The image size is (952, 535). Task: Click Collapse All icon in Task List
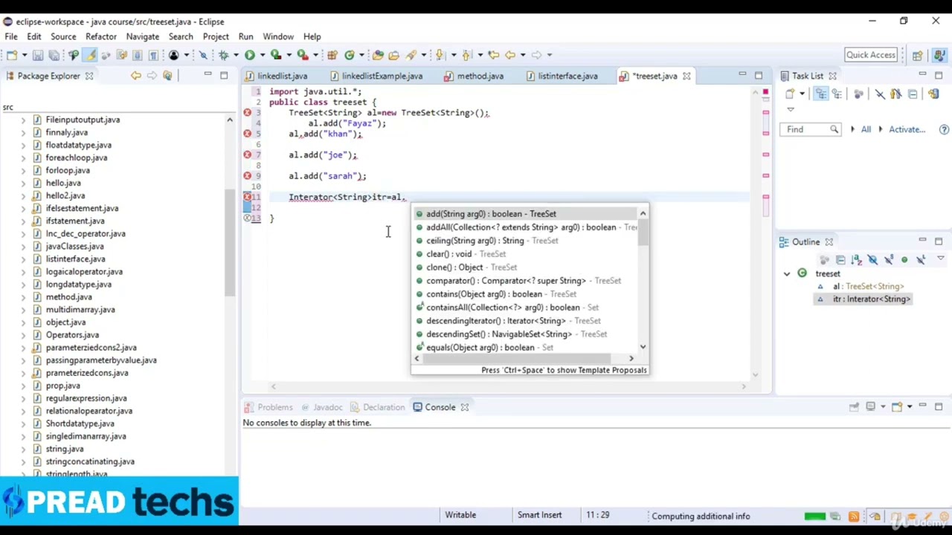pyautogui.click(x=913, y=94)
